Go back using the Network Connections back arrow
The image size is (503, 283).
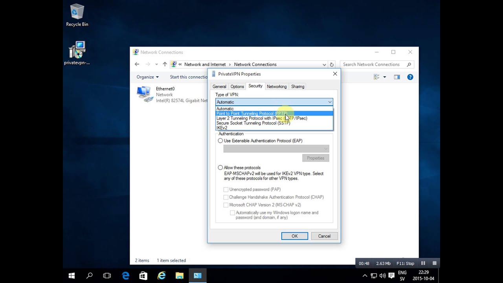pos(137,64)
